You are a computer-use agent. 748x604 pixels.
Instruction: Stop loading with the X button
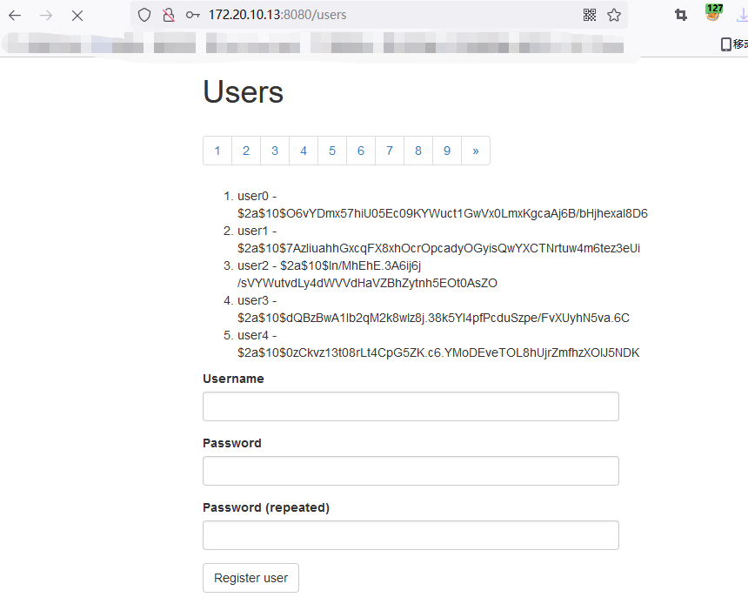(77, 16)
